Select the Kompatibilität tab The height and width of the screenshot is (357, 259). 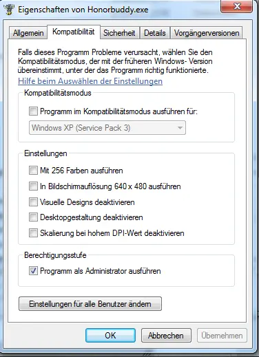74,32
